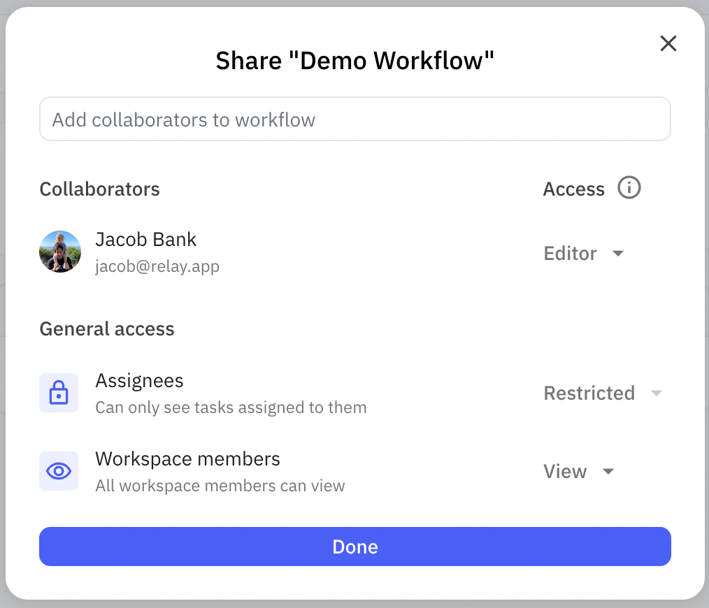Click the Access column heading
The width and height of the screenshot is (709, 608).
click(573, 189)
